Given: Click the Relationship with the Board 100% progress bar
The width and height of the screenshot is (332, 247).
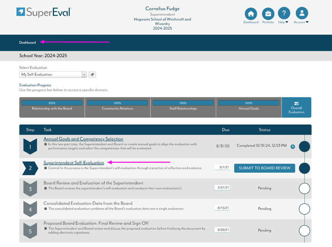Looking at the screenshot, I should pos(52,103).
